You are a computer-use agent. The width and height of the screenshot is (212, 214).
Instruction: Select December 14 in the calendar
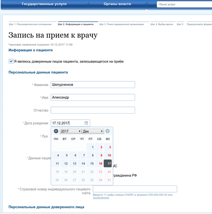coord(82,164)
